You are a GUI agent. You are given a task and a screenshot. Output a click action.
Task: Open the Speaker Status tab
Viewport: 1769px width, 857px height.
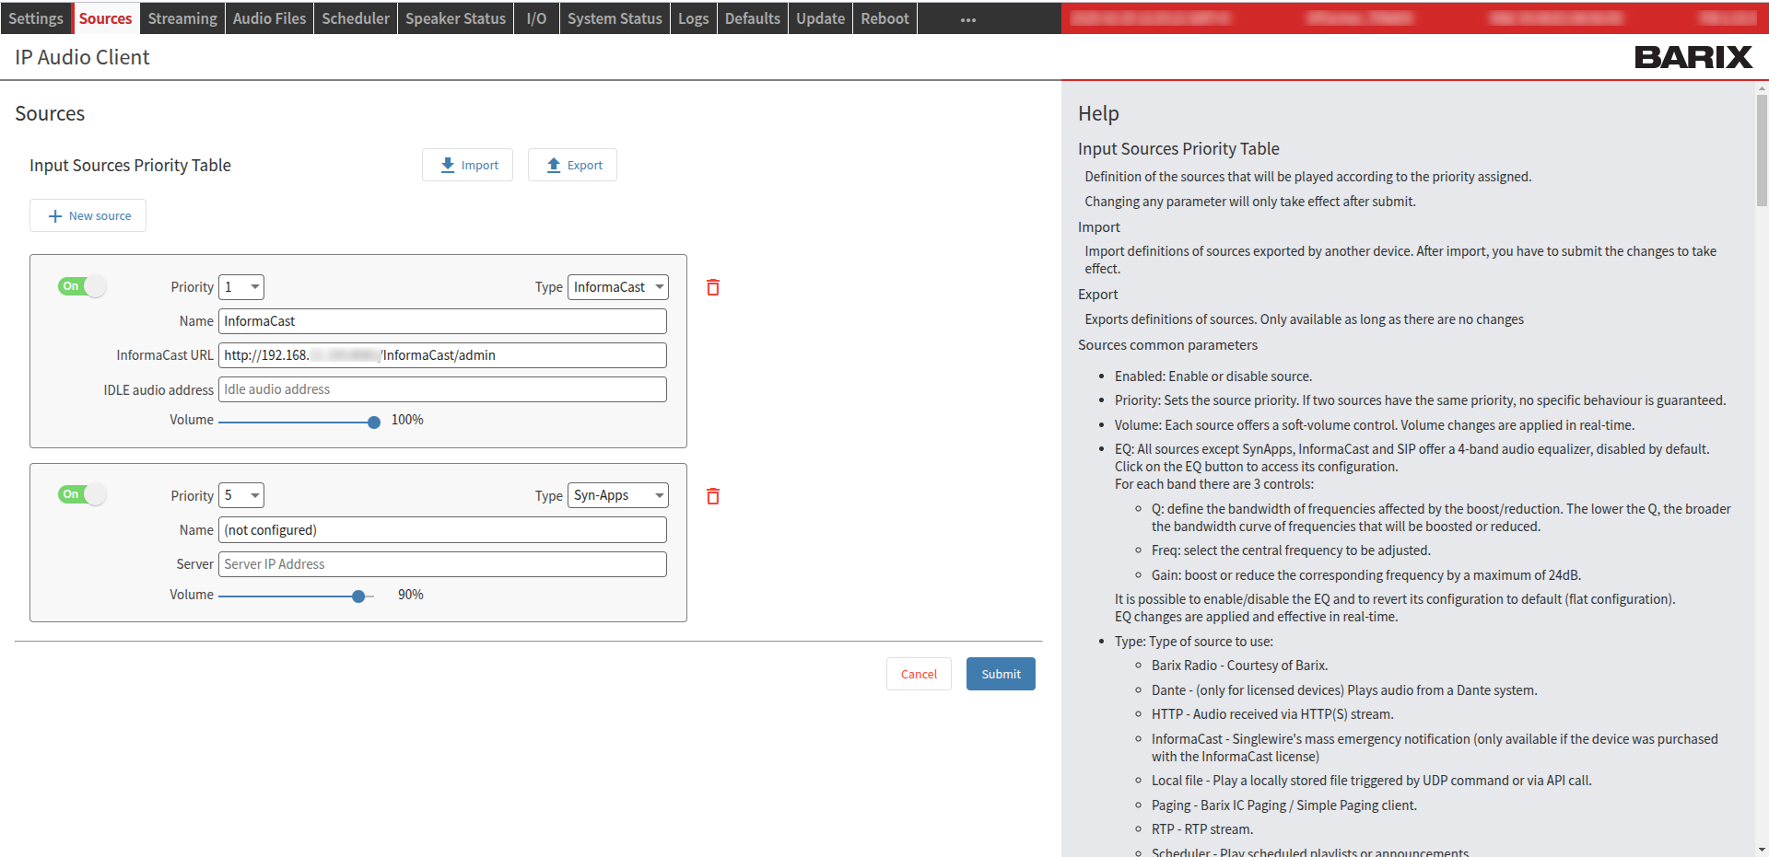tap(455, 18)
